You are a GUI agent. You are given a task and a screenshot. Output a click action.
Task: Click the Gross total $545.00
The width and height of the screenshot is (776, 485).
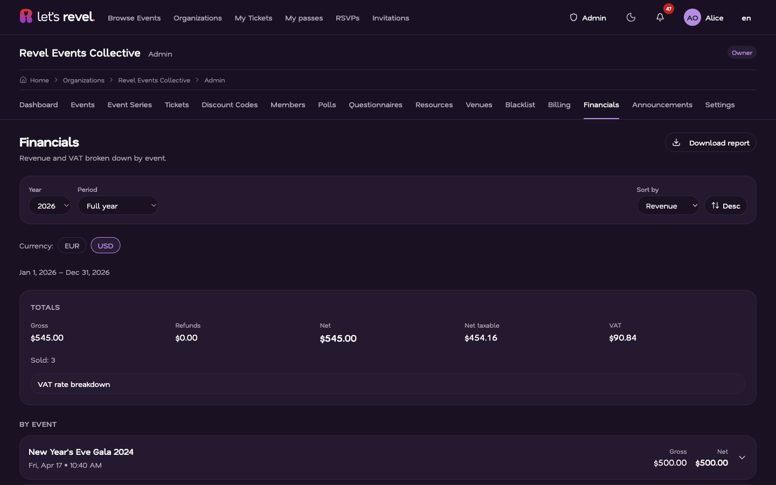[x=47, y=338]
